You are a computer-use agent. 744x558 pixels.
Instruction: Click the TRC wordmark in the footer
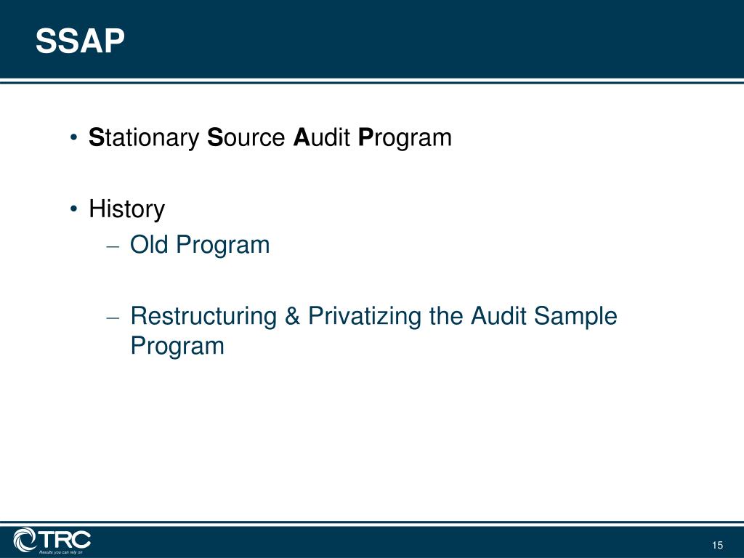point(64,540)
